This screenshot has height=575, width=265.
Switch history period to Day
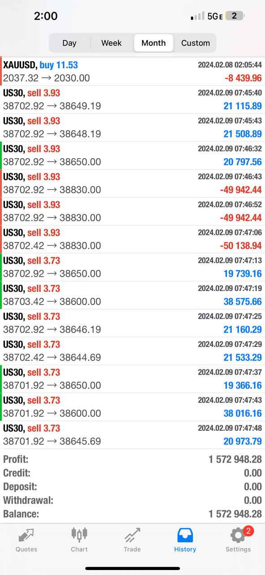click(70, 43)
